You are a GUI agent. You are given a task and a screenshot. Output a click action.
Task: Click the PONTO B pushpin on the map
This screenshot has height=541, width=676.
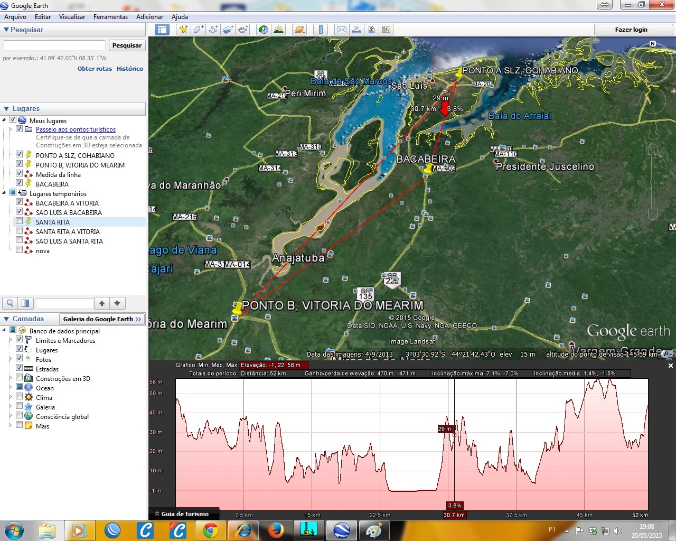point(238,308)
